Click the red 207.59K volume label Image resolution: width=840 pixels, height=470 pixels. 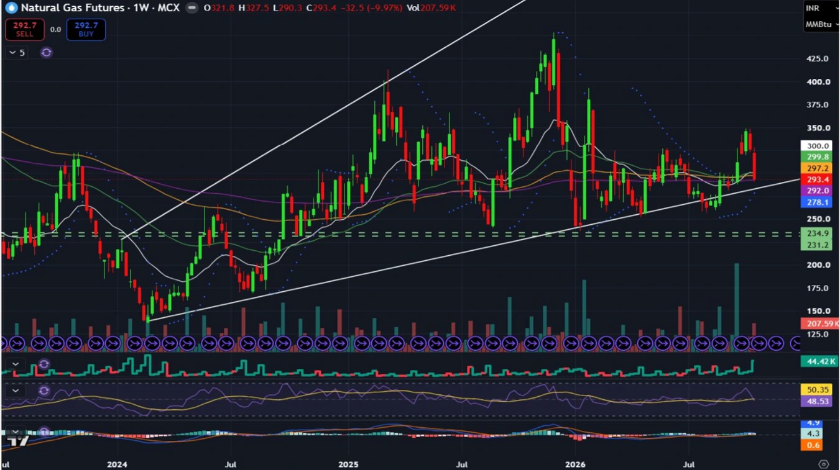[821, 323]
